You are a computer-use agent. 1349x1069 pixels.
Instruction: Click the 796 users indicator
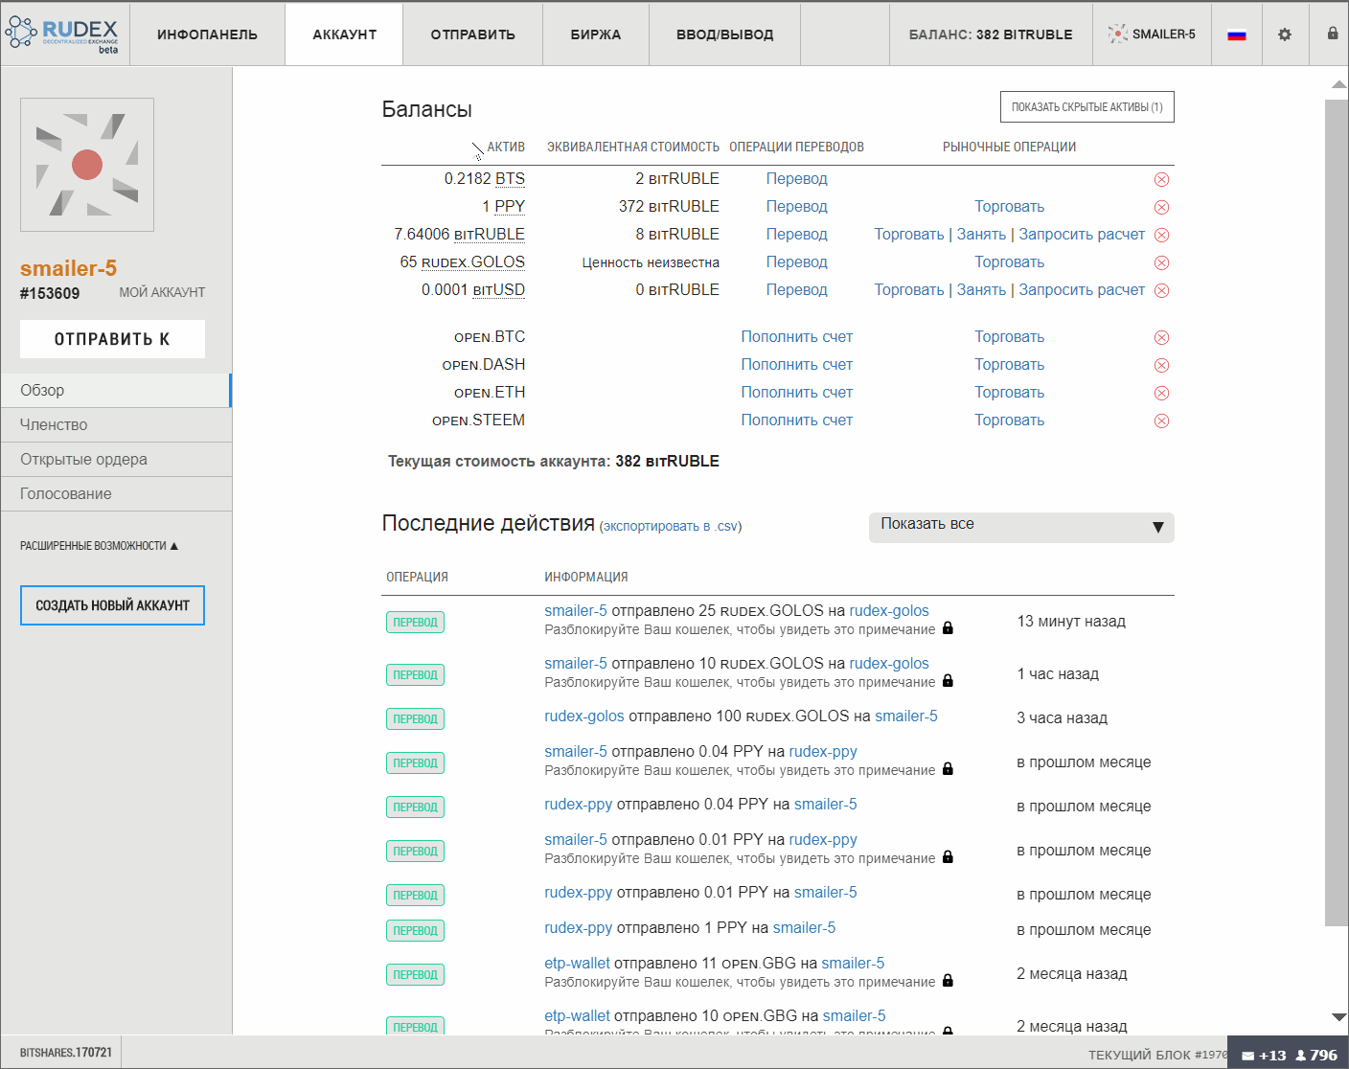tap(1316, 1056)
